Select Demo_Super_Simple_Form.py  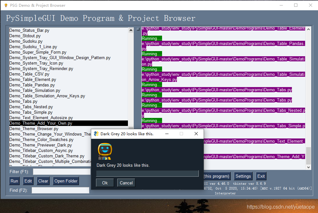coord(69,52)
